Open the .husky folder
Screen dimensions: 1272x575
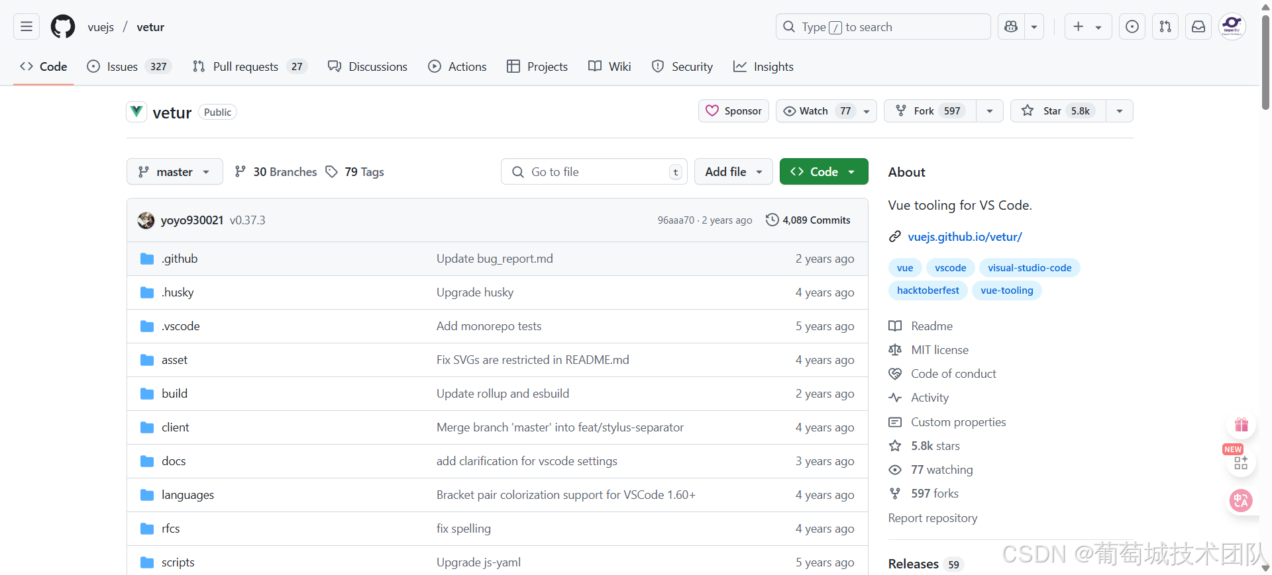178,292
